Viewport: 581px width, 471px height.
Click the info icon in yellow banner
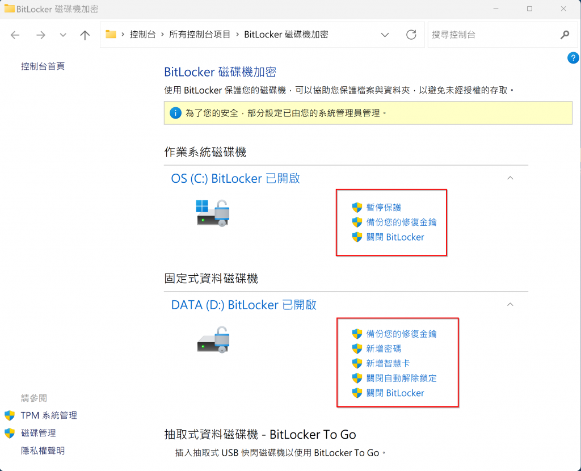pyautogui.click(x=175, y=113)
